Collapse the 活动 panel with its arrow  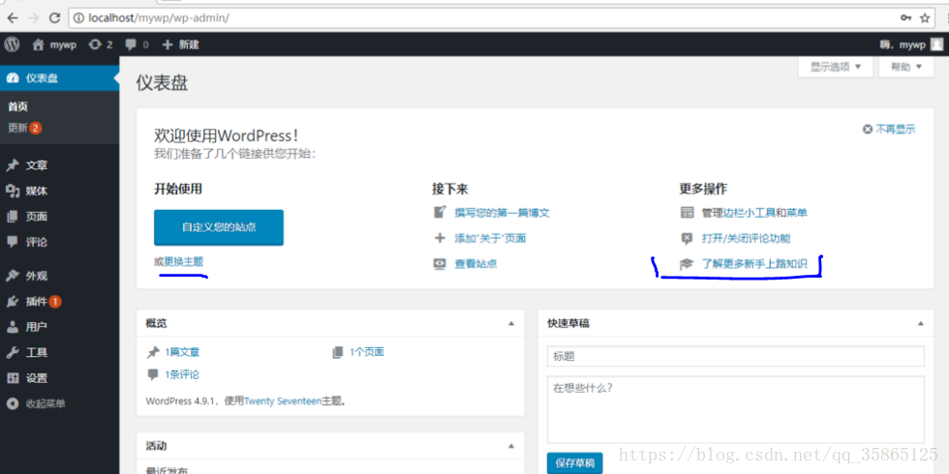pos(511,446)
